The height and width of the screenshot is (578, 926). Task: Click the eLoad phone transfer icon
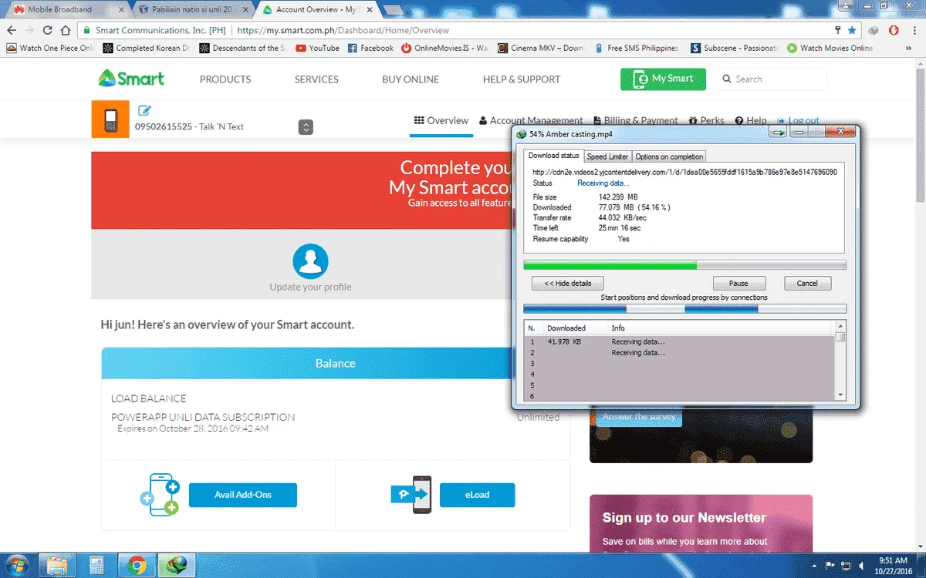click(x=411, y=495)
